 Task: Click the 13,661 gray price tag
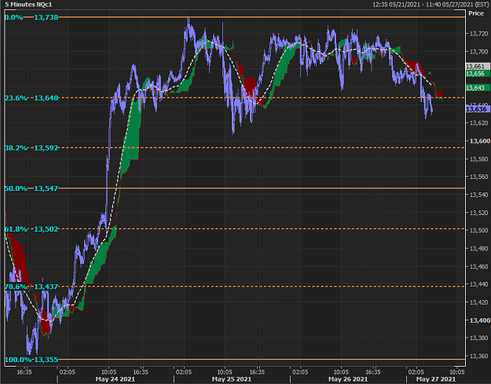point(478,66)
